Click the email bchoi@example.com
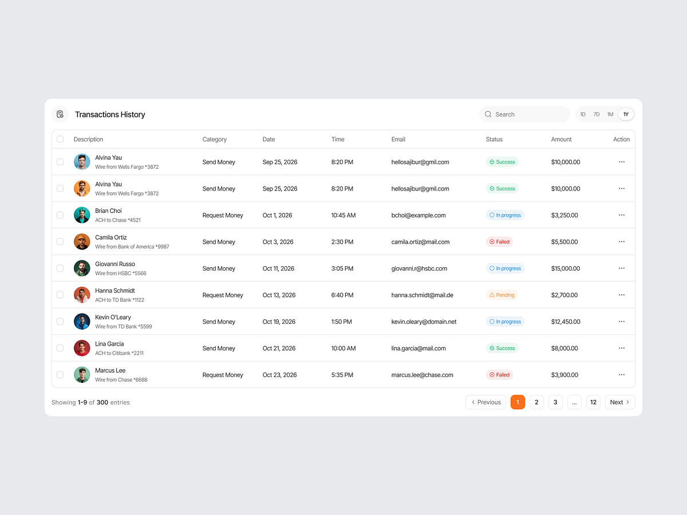The width and height of the screenshot is (687, 515). point(418,215)
